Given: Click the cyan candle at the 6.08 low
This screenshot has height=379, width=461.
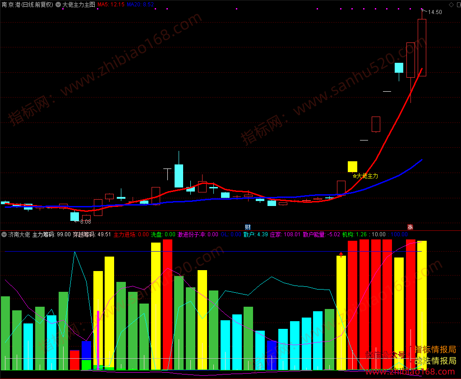Looking at the screenshot, I should 75,216.
